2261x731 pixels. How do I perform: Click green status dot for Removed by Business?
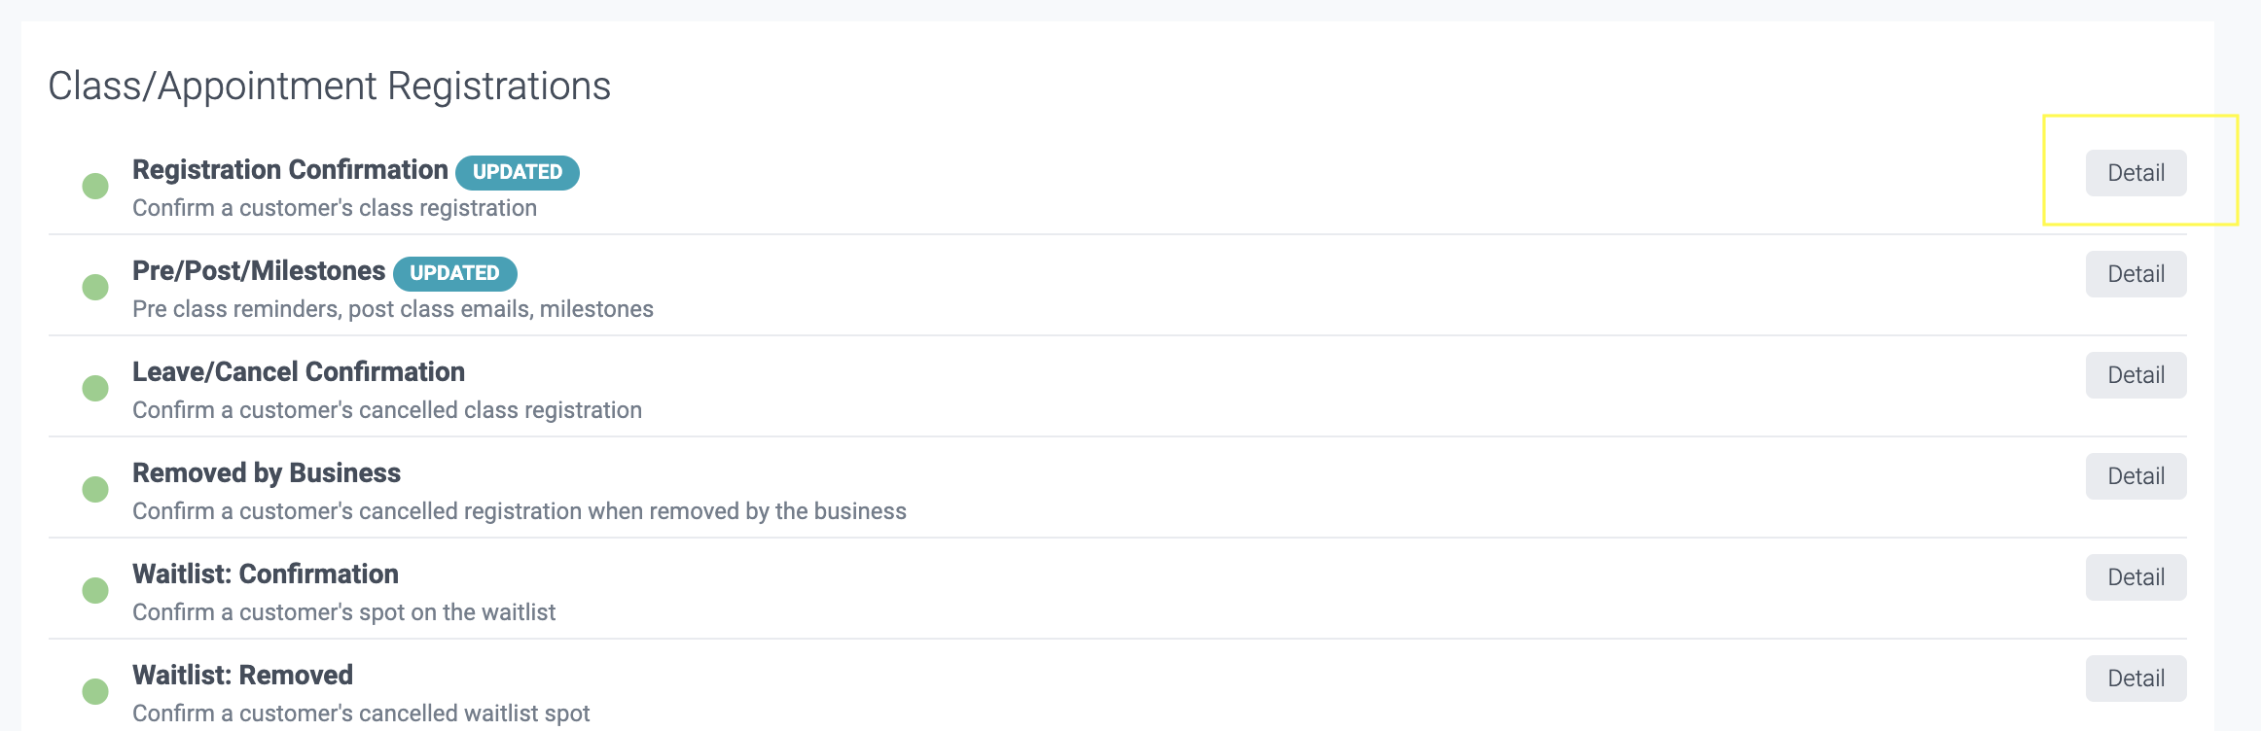[95, 489]
